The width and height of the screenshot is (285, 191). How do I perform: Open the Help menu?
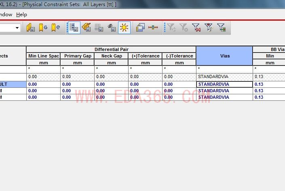pos(21,14)
